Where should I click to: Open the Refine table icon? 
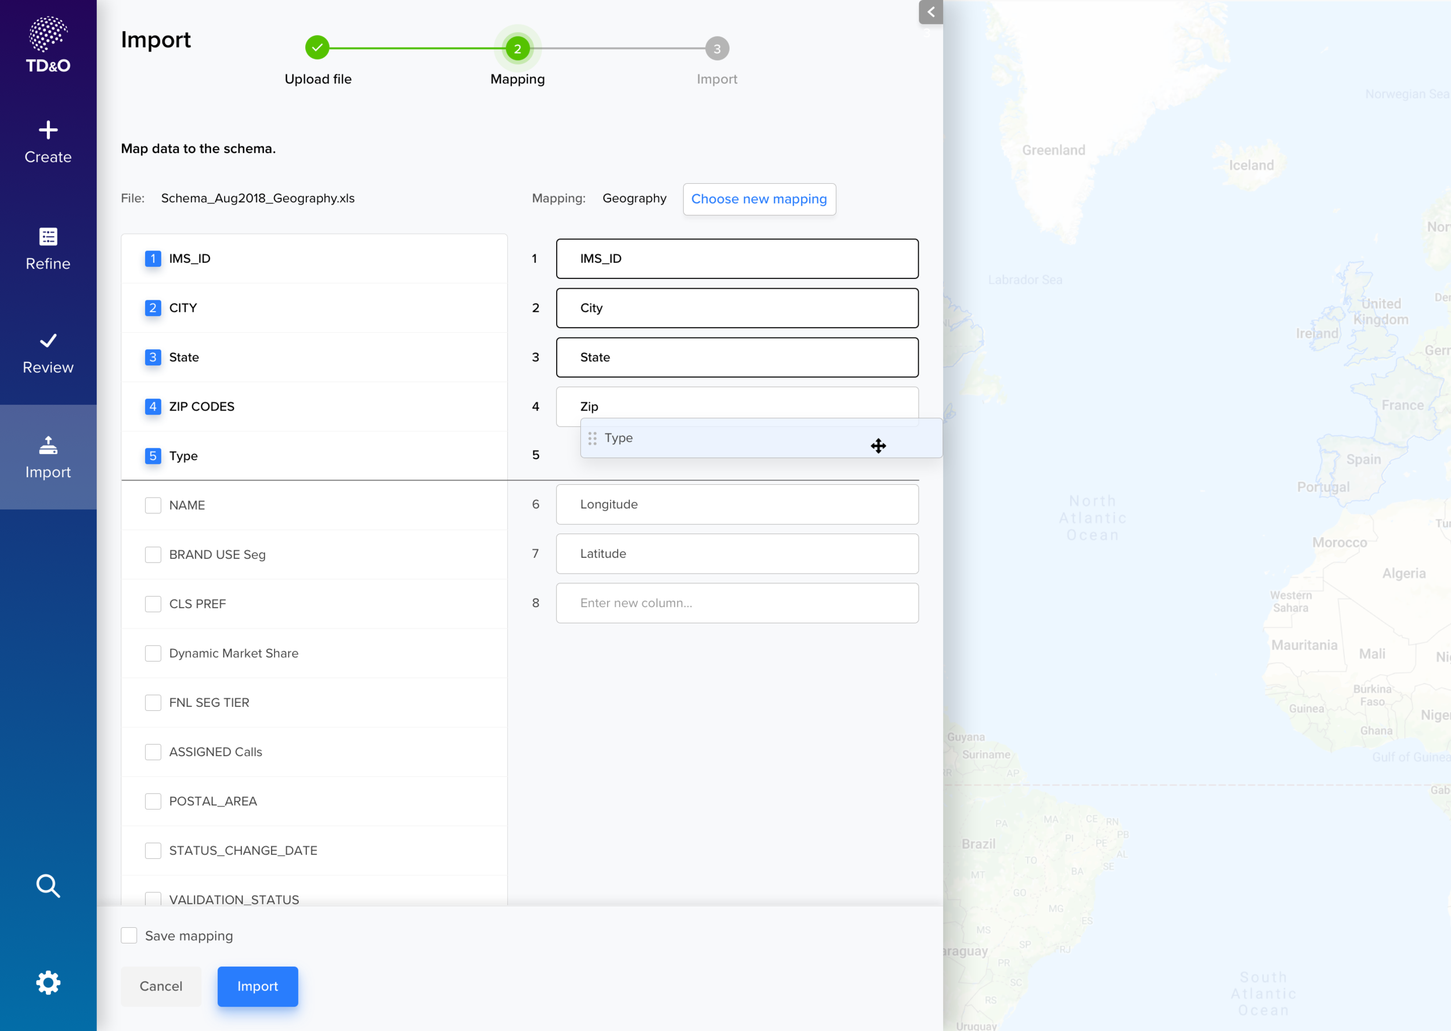(x=48, y=237)
